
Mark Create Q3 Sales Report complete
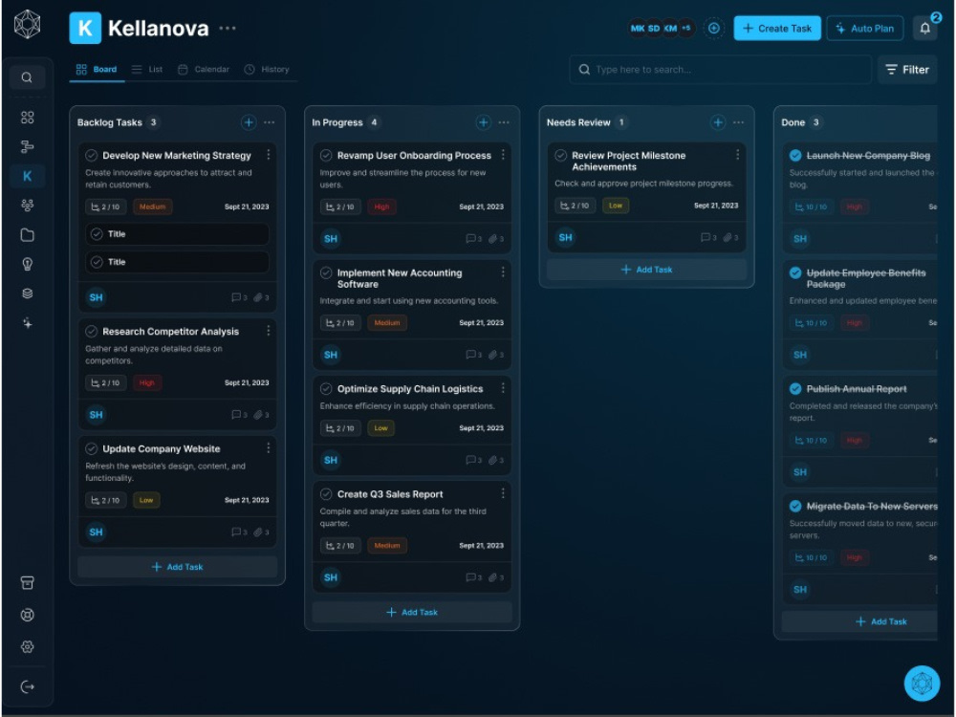point(326,494)
